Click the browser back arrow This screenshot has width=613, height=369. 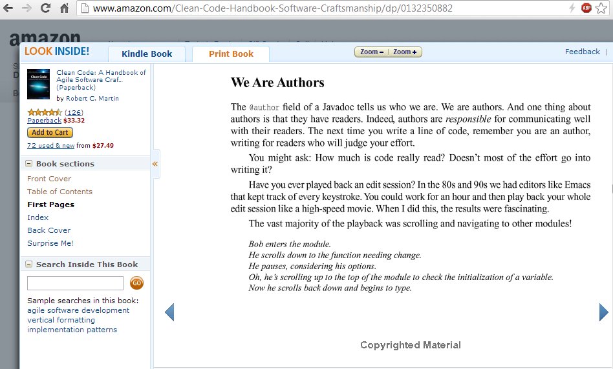coord(9,8)
